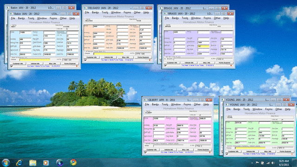Toggle the bottom-left checkbox in GILBERT window
This screenshot has width=297, height=167.
[x=145, y=152]
